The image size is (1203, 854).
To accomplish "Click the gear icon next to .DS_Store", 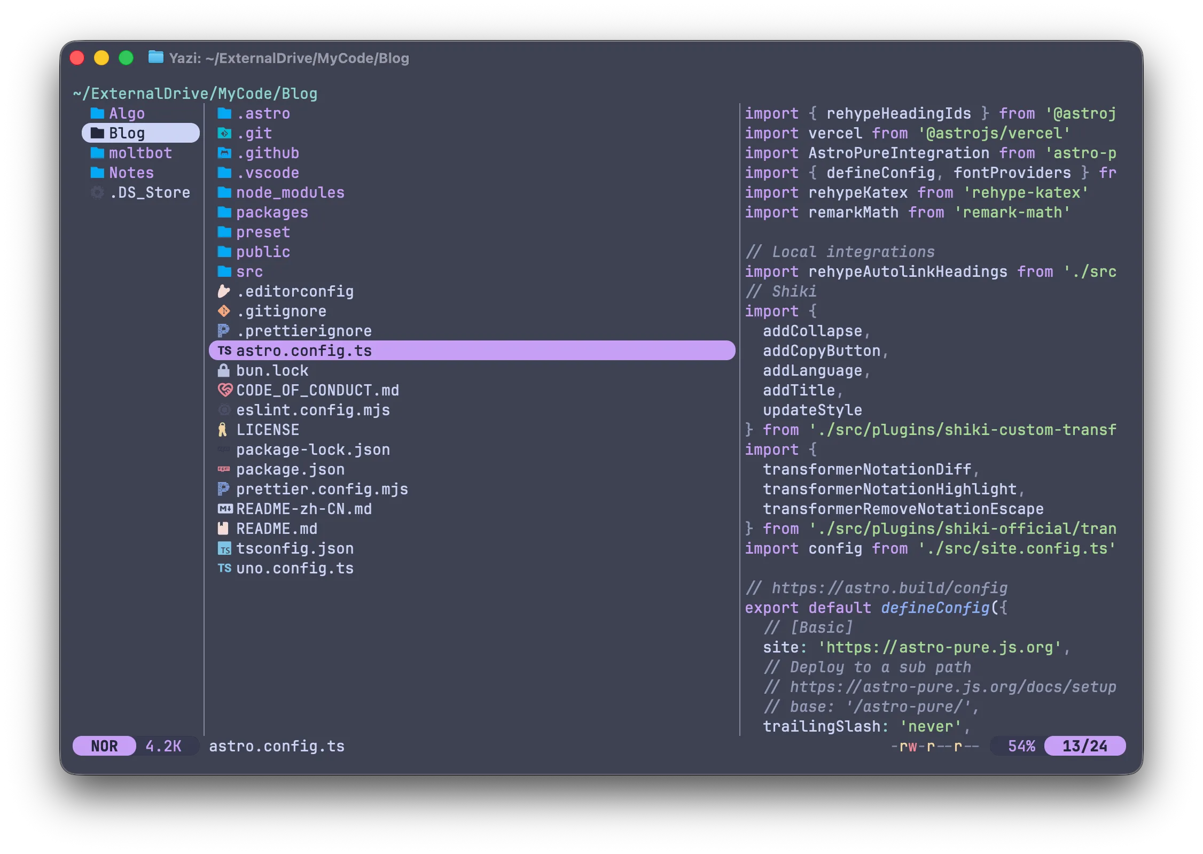I will coord(97,192).
